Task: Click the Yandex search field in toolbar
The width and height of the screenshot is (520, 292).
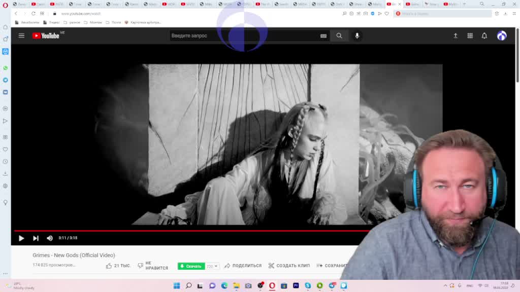Action: point(443,14)
